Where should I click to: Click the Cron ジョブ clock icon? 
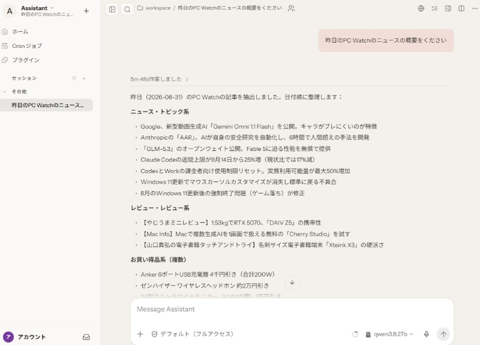pyautogui.click(x=5, y=46)
